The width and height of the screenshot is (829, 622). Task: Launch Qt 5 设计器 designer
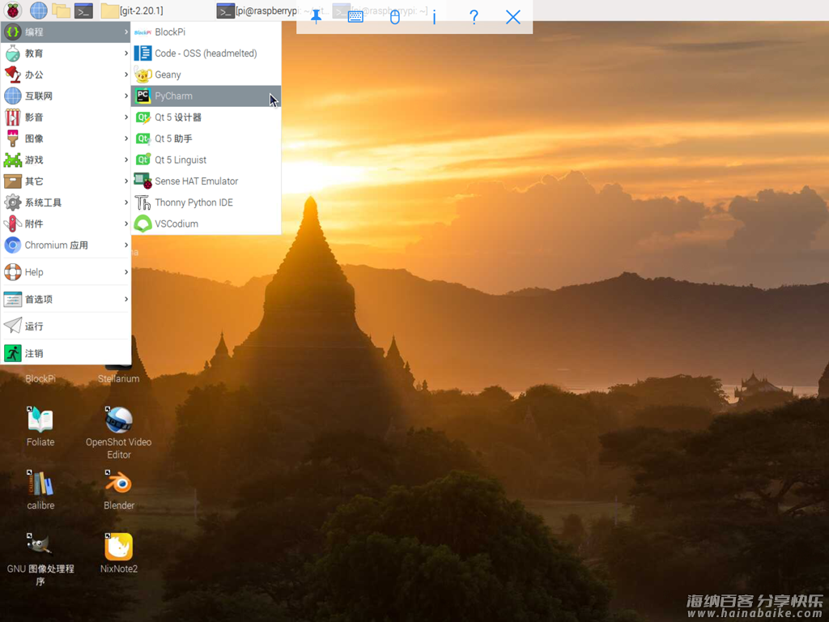tap(206, 117)
